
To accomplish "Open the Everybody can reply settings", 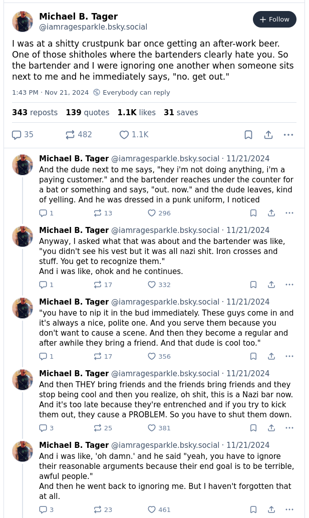I will point(132,93).
